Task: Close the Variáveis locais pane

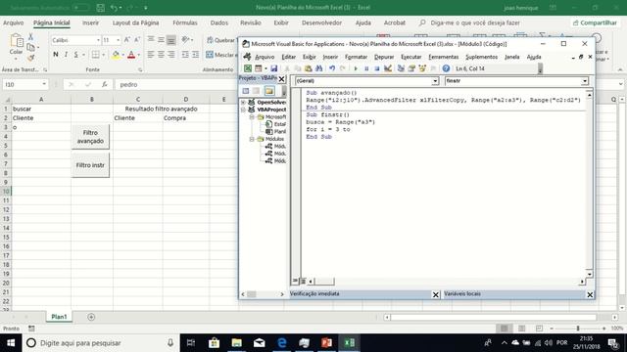Action: pyautogui.click(x=590, y=294)
